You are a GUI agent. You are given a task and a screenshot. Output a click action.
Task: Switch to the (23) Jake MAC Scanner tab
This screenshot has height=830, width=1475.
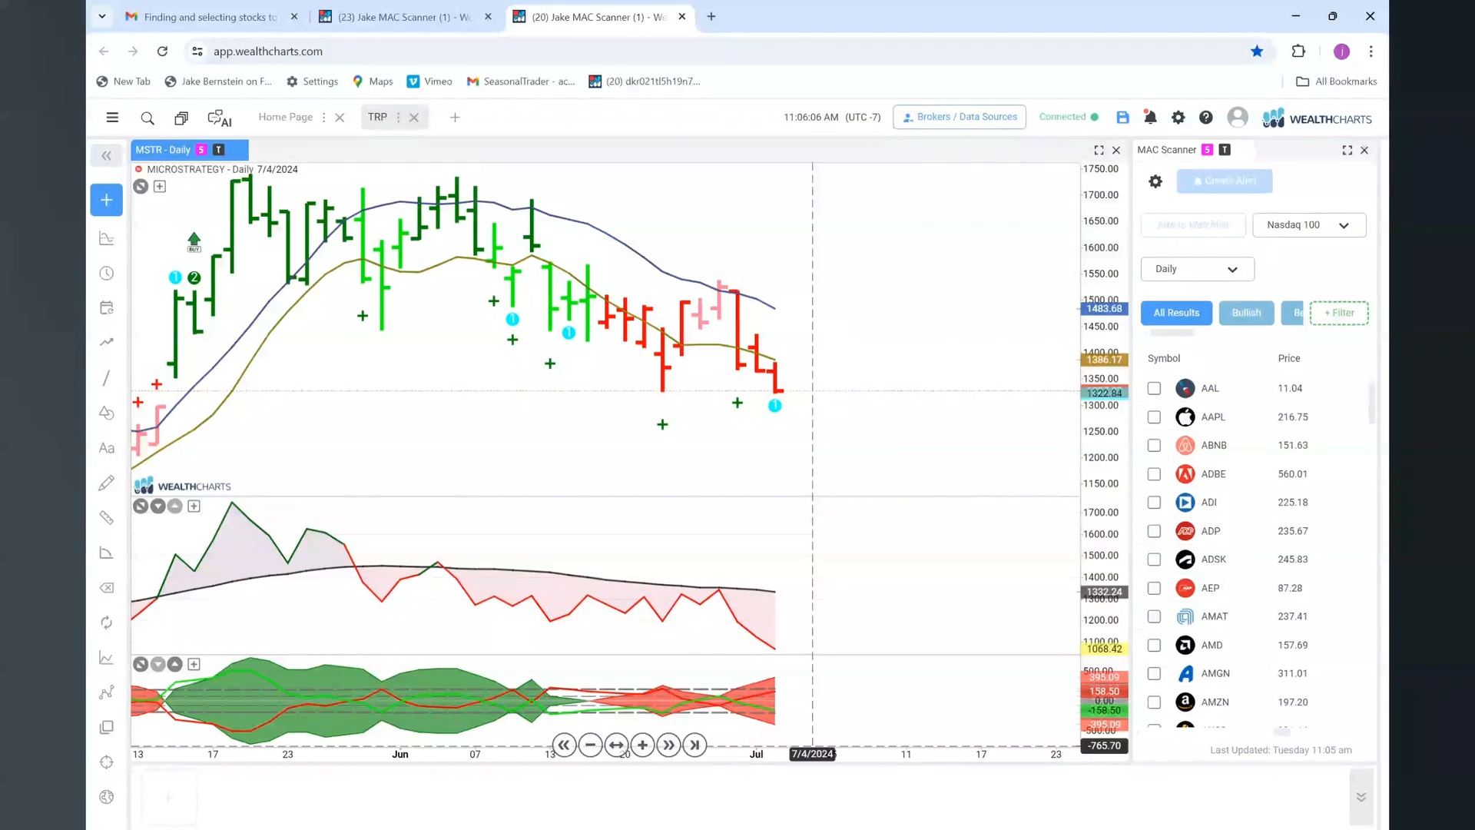point(405,17)
